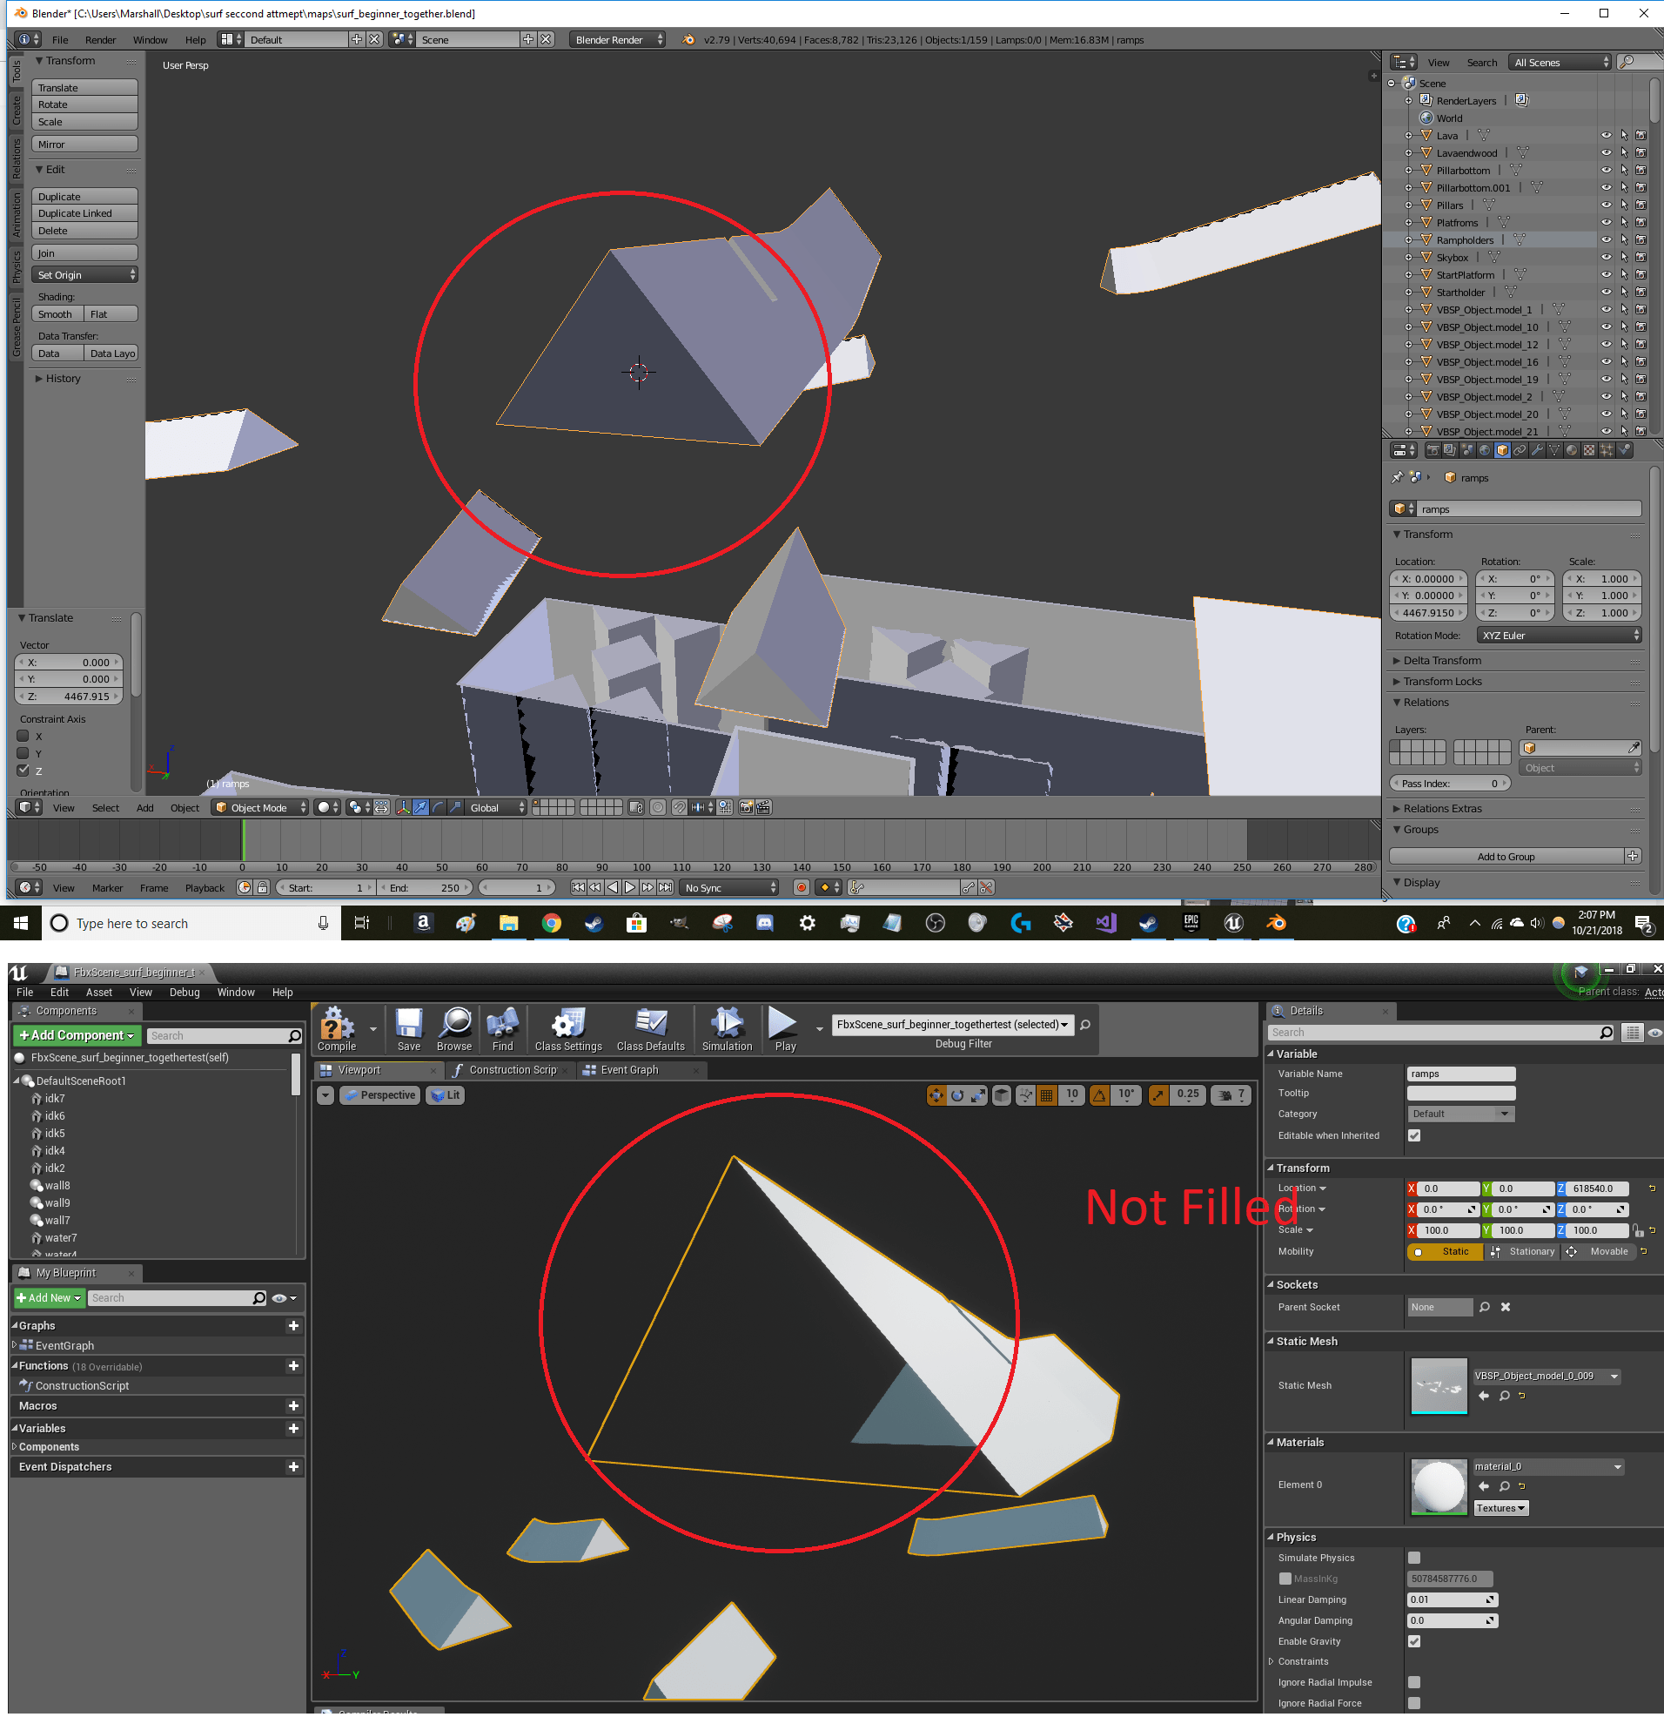Switch to Blender on the Windows taskbar
The width and height of the screenshot is (1664, 1717).
(1276, 922)
